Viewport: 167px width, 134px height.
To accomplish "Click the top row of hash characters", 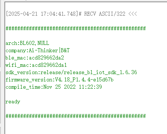I will pyautogui.click(x=76, y=28).
